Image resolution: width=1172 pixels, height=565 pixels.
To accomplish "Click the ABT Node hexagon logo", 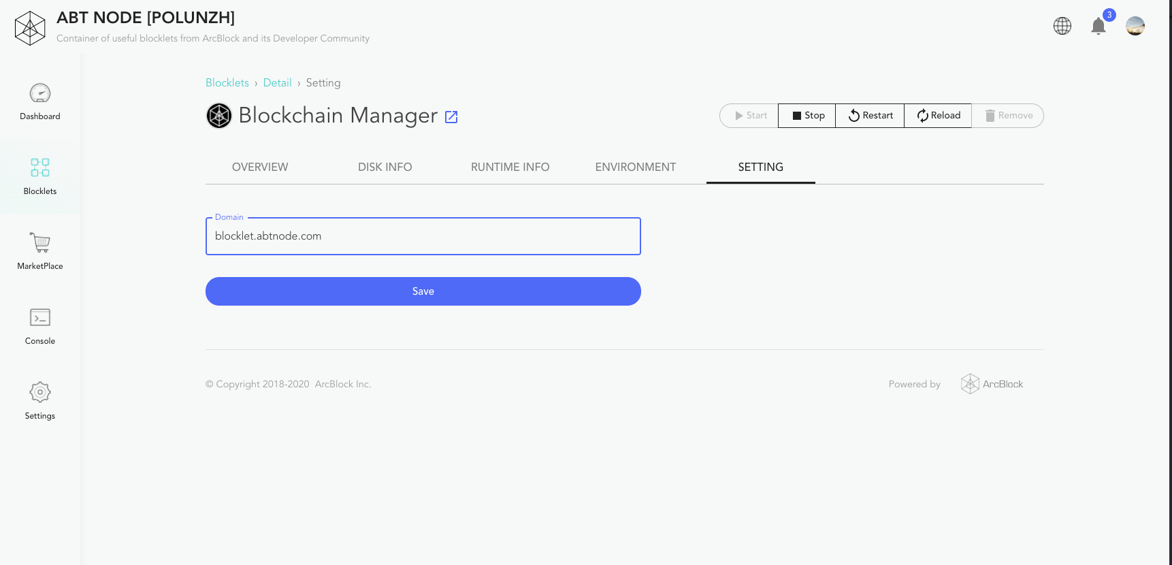I will click(30, 28).
